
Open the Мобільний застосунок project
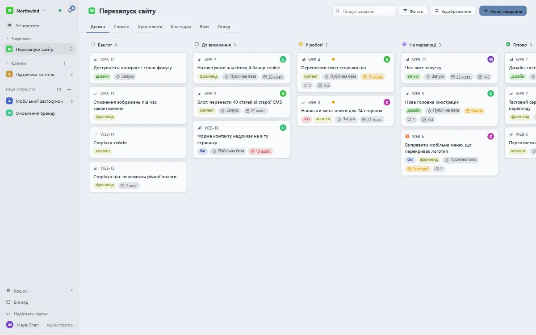40,101
